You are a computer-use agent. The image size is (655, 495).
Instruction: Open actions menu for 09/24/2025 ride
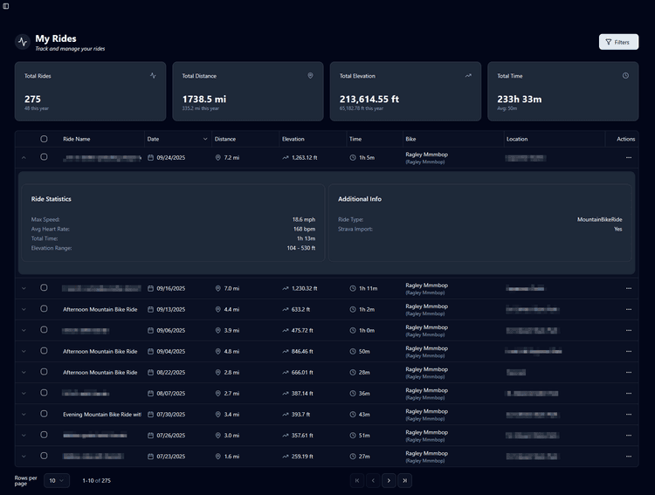(x=628, y=158)
